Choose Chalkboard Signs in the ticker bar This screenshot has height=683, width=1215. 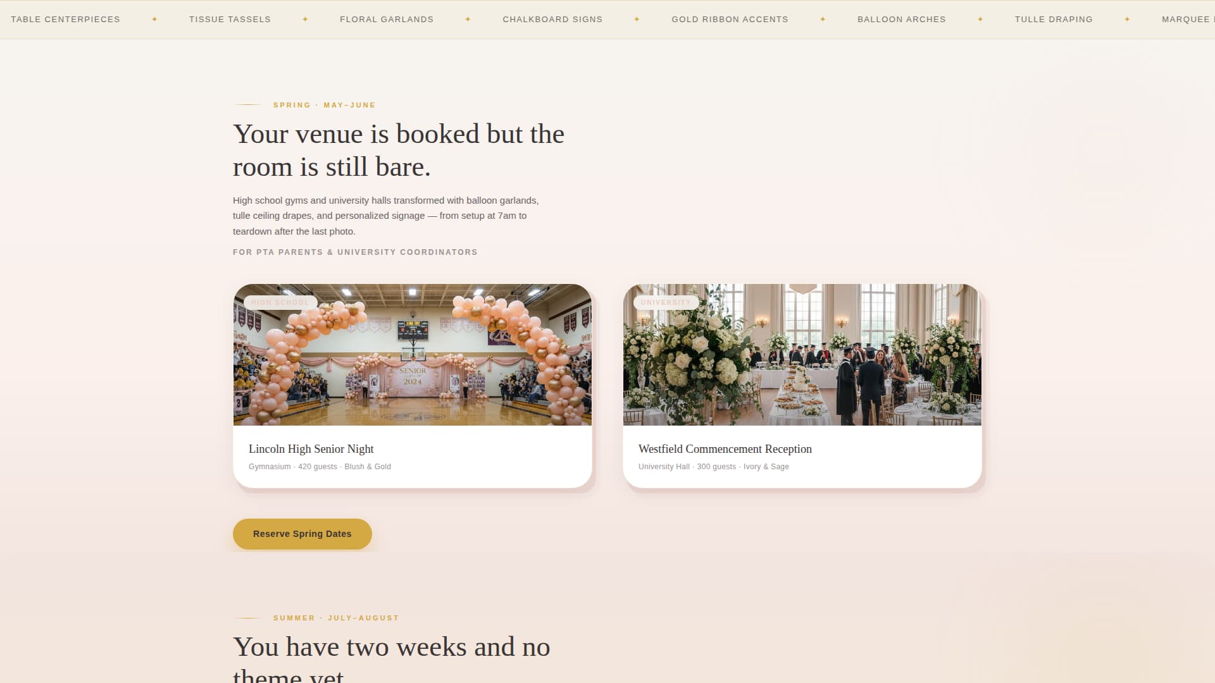(552, 20)
